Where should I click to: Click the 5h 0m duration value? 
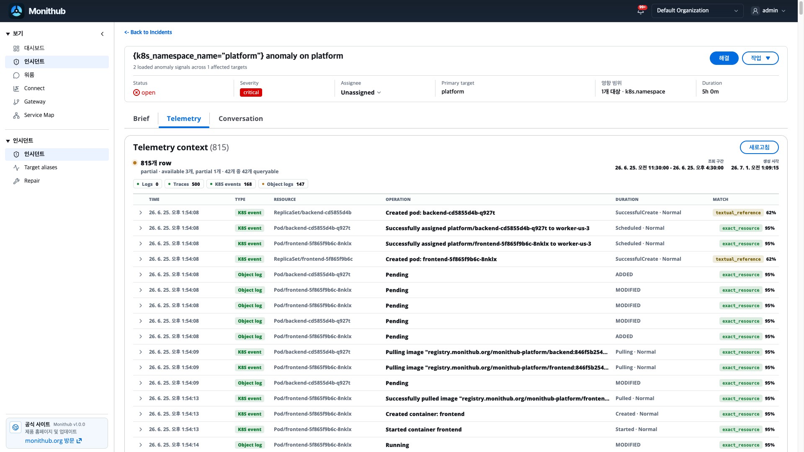(x=710, y=92)
